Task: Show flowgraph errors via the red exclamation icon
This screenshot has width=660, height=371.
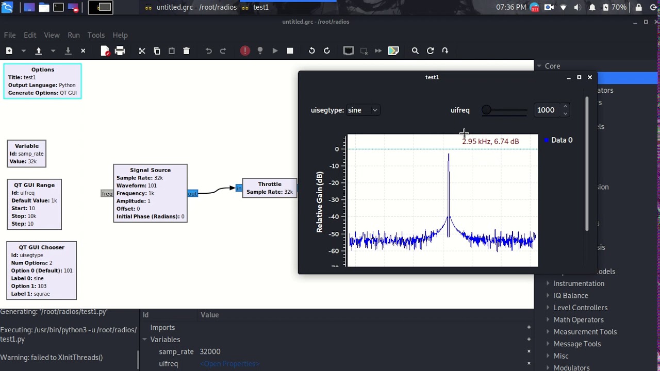Action: pyautogui.click(x=245, y=50)
